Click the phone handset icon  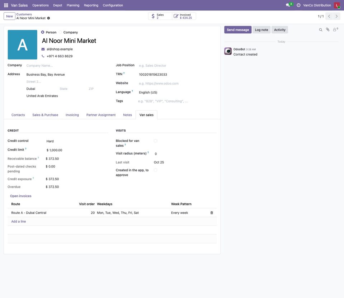coord(43,56)
